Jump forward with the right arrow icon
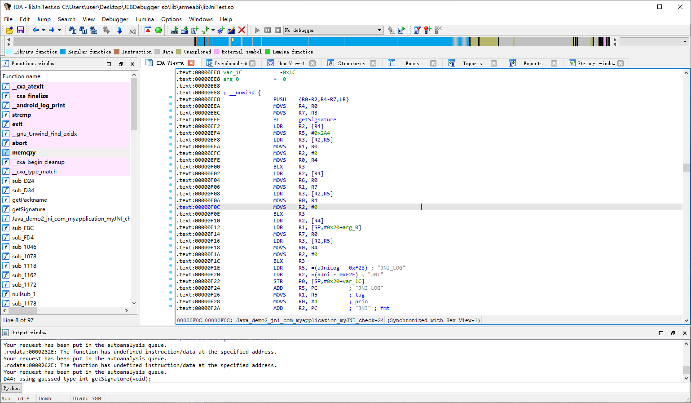 click(52, 30)
